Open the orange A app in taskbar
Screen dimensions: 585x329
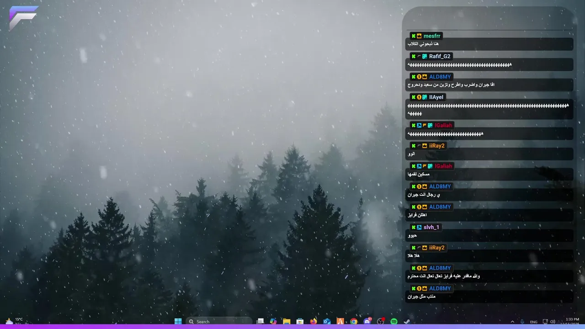coord(340,321)
